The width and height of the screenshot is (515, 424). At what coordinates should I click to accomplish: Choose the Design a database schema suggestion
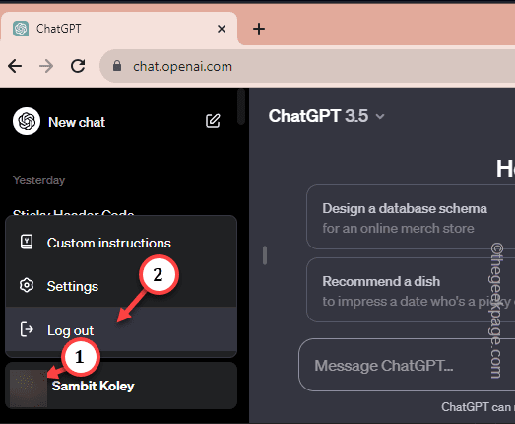coord(411,217)
